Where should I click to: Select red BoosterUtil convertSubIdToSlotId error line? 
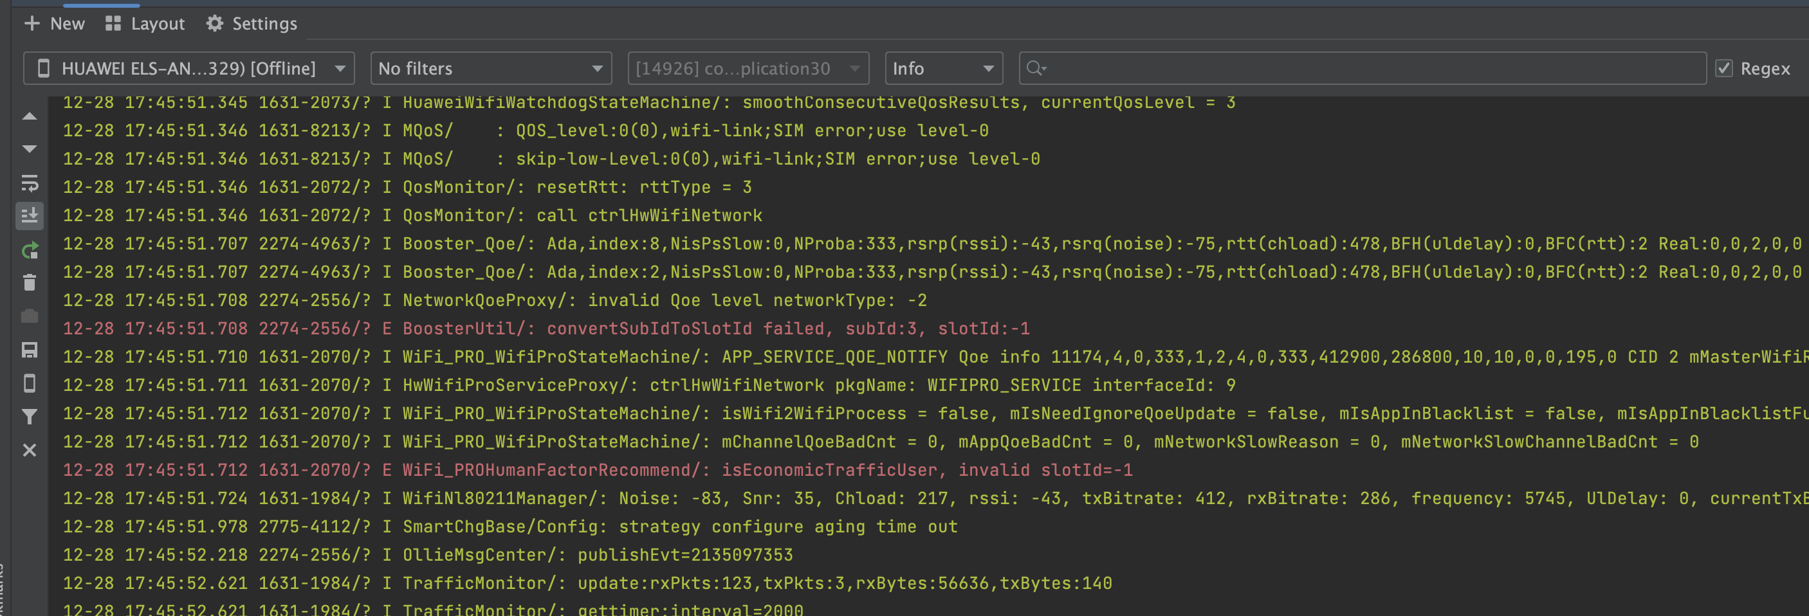(547, 329)
